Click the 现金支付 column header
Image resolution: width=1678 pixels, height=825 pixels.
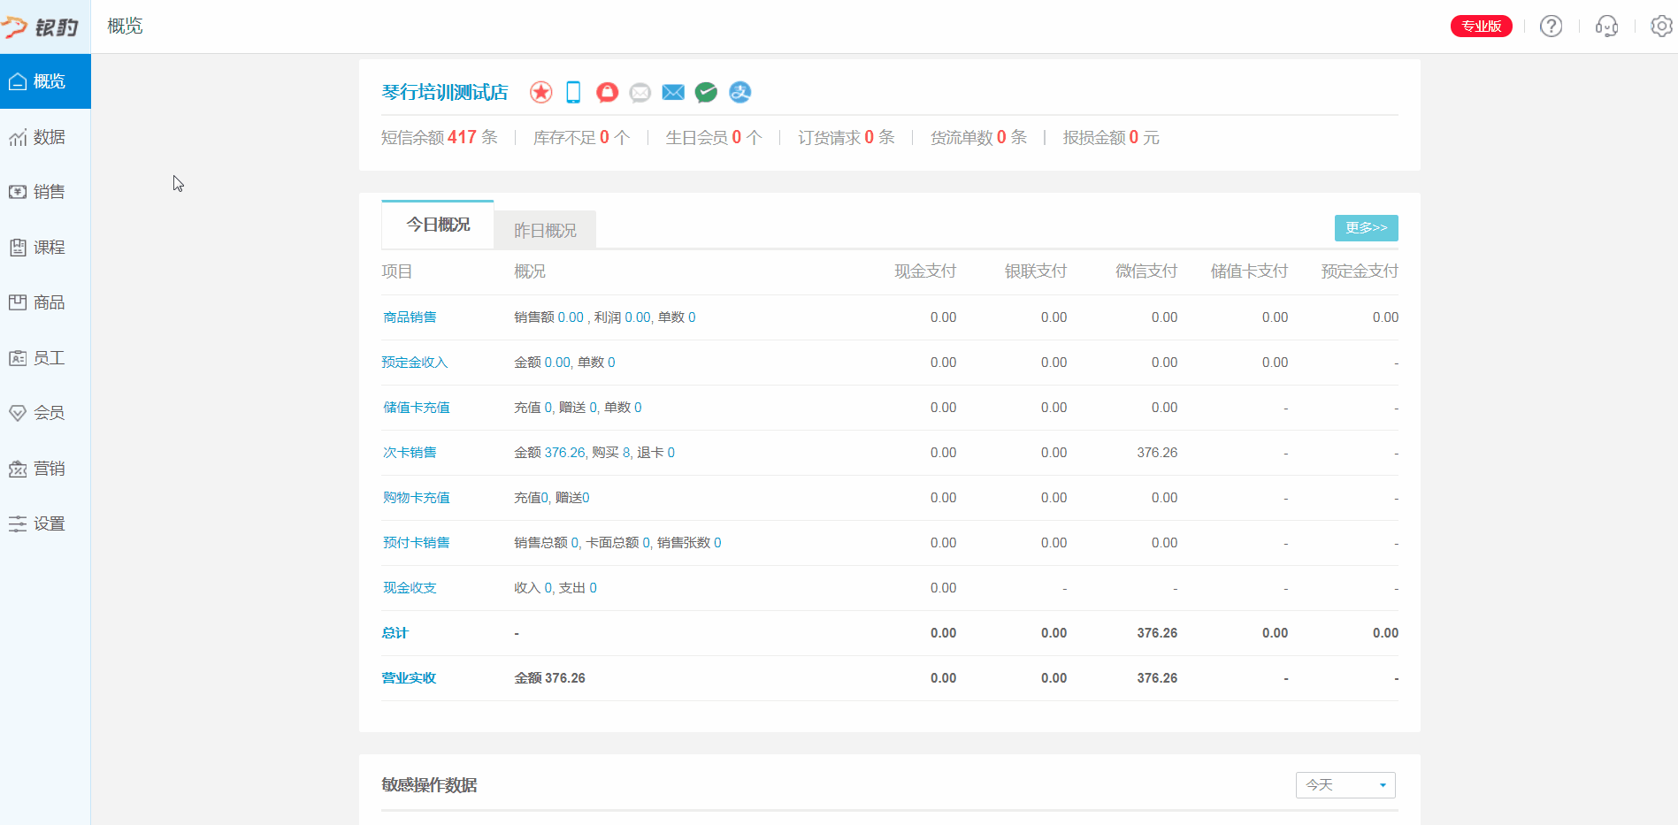click(x=925, y=271)
